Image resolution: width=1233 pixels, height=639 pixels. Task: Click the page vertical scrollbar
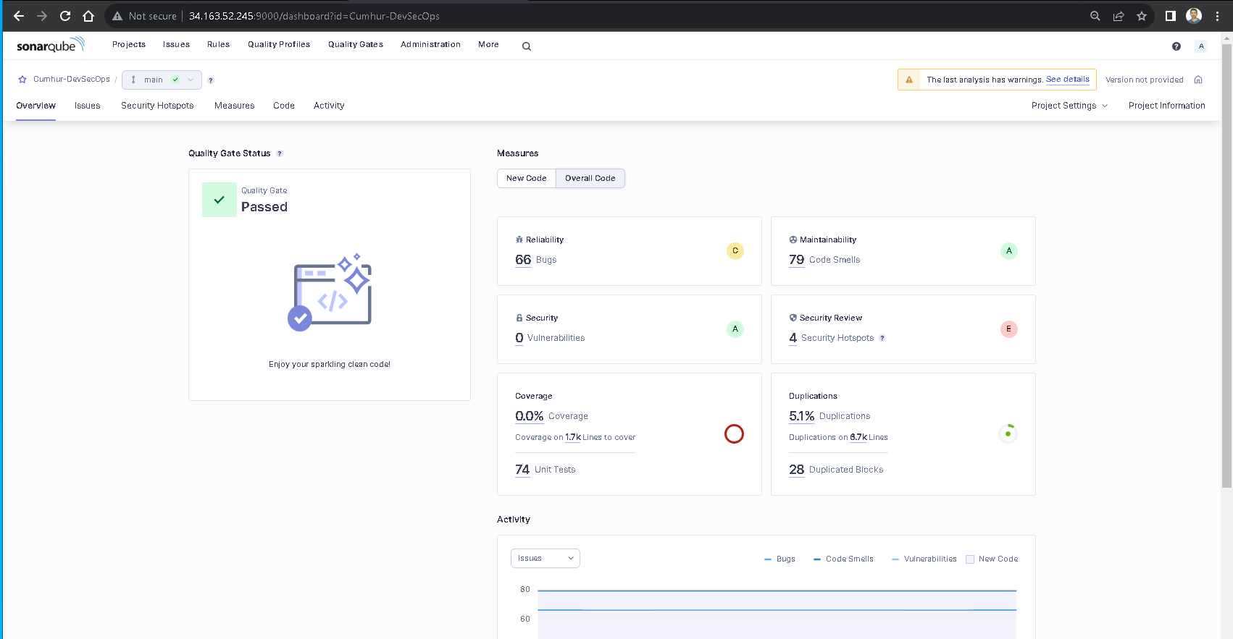[x=1226, y=268]
